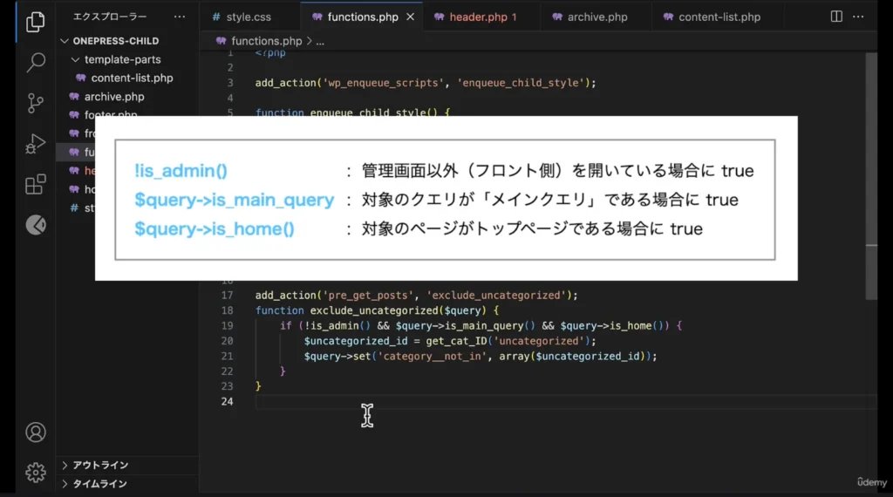The image size is (893, 497).
Task: Open the Manage gear icon
Action: (35, 473)
